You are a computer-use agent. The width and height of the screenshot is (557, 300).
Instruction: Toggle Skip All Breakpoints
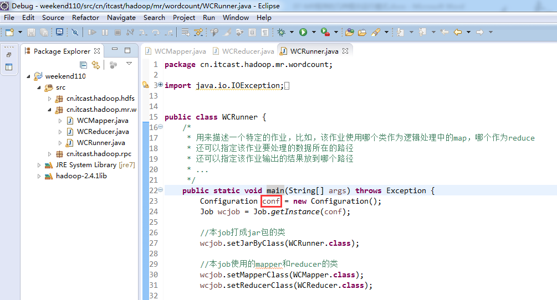tap(75, 32)
